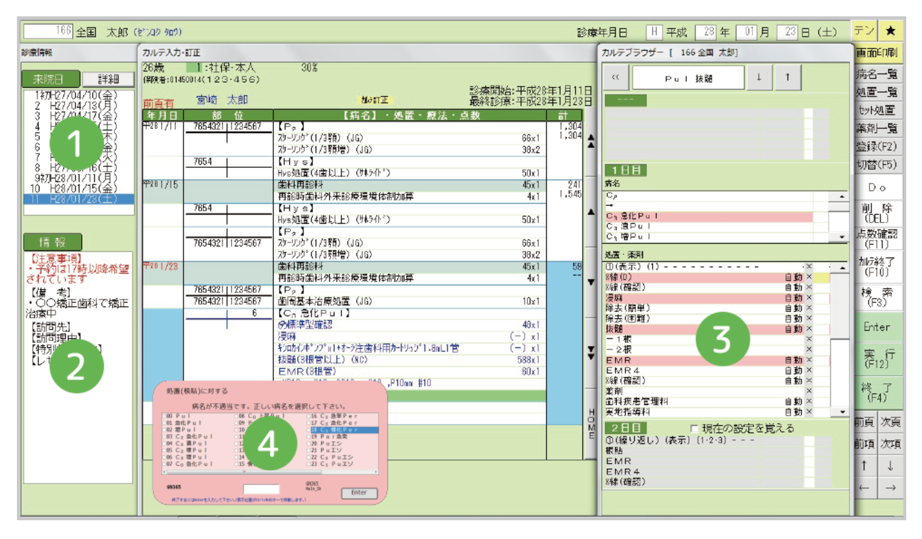Screen dimensions: 922x539
Task: Click the left arrow key in bottom-right keypad
Action: [865, 488]
